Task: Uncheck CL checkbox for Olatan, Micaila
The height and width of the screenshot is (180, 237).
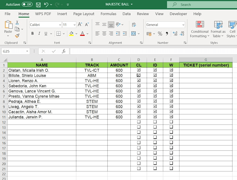Action: click(x=139, y=70)
